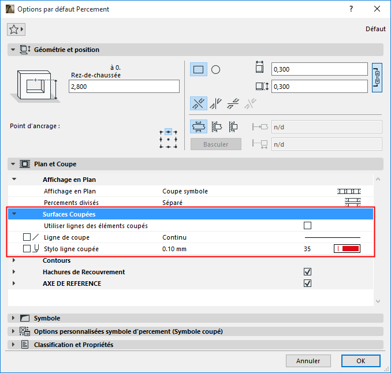Click the Symbole panel icon
The height and width of the screenshot is (373, 391).
coord(25,318)
